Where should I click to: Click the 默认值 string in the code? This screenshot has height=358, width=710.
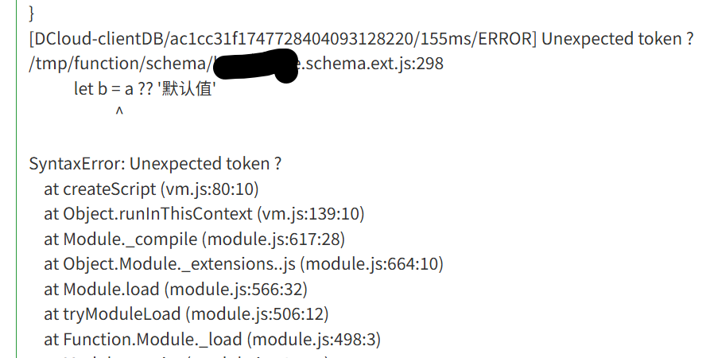coord(187,89)
